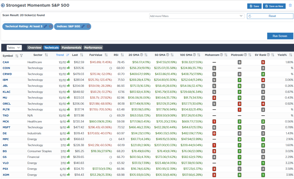Open the VLO ticker link
The image size is (294, 179).
click(x=5, y=163)
